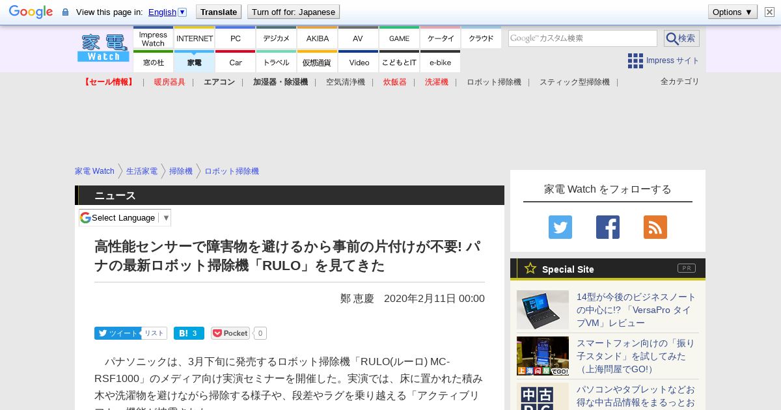The height and width of the screenshot is (410, 781).
Task: Open the トラベル tab
Action: [276, 62]
